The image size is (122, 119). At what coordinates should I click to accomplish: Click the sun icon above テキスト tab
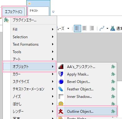[29, 4]
